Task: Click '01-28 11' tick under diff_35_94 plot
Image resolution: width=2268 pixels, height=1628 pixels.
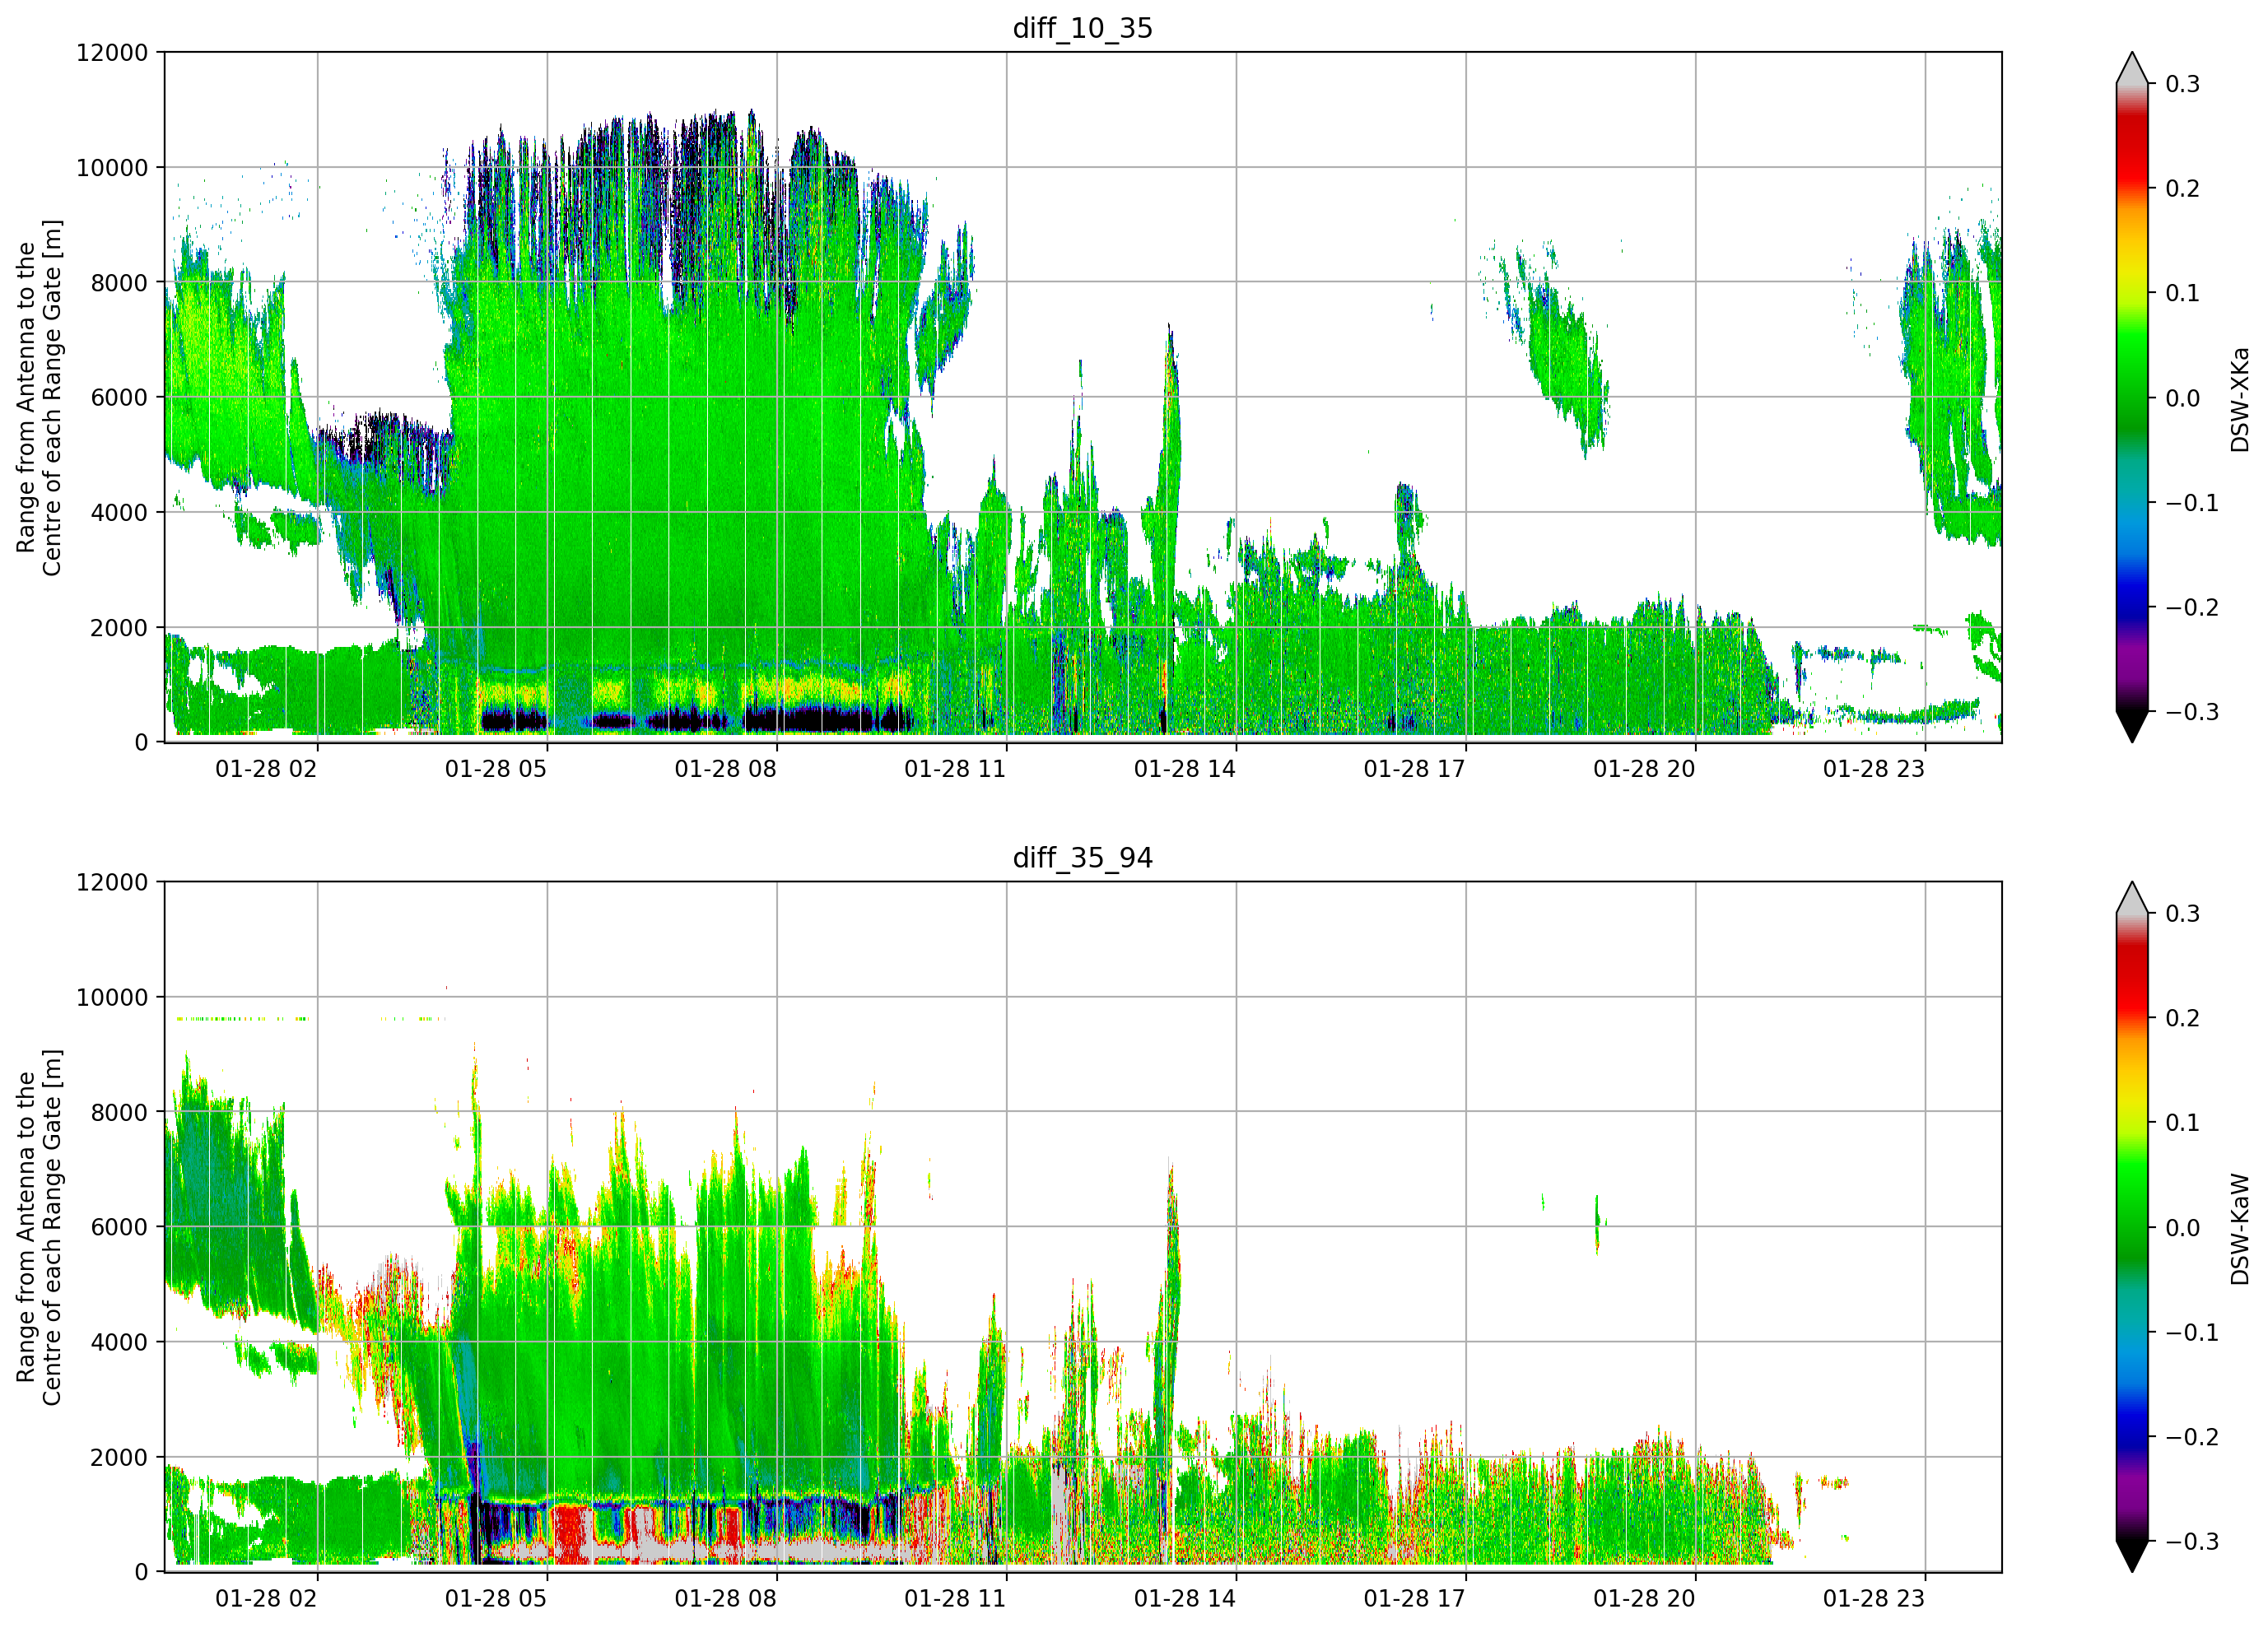Action: [955, 1599]
